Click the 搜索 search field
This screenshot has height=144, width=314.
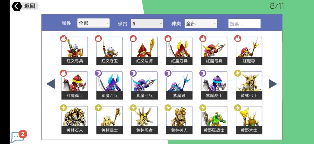coord(244,23)
